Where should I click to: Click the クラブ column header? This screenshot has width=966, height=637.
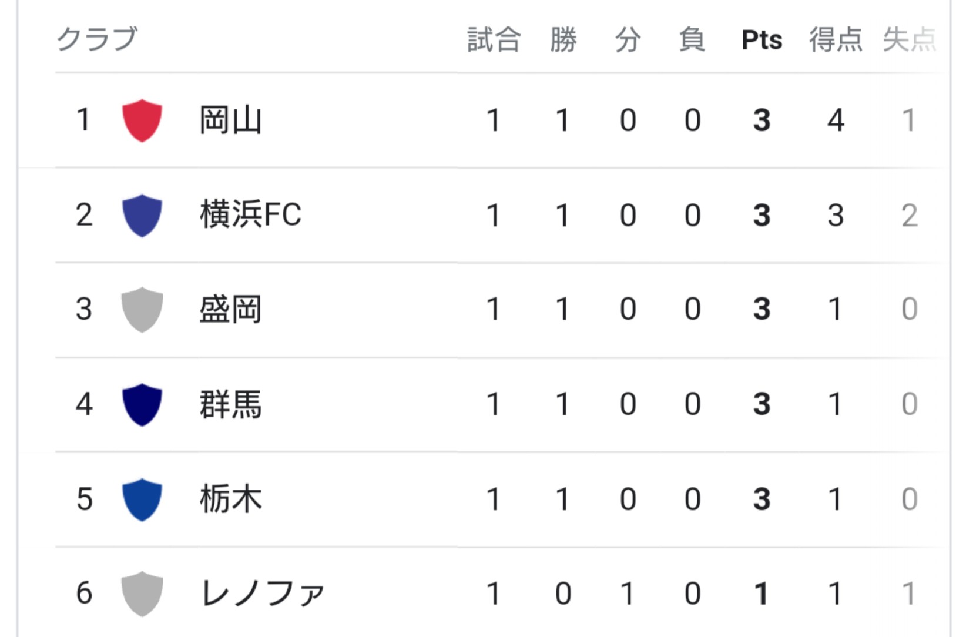(x=97, y=40)
